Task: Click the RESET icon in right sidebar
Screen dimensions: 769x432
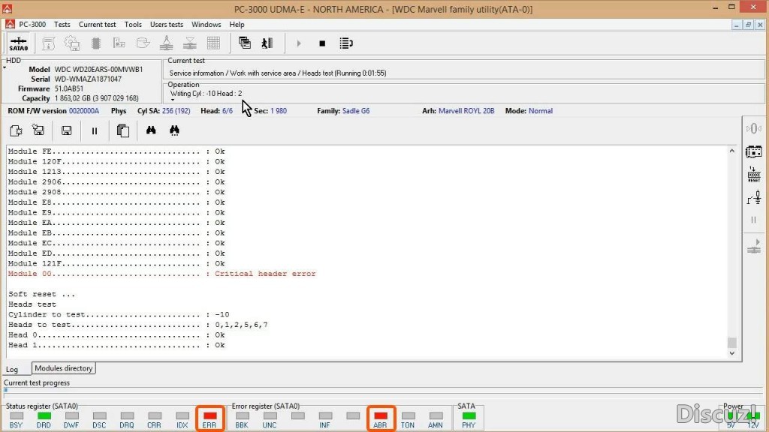Action: click(754, 174)
